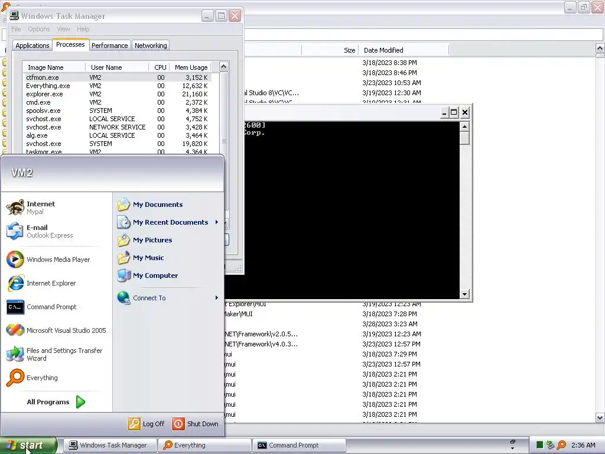
Task: Switch to Networking tab
Action: coord(151,46)
